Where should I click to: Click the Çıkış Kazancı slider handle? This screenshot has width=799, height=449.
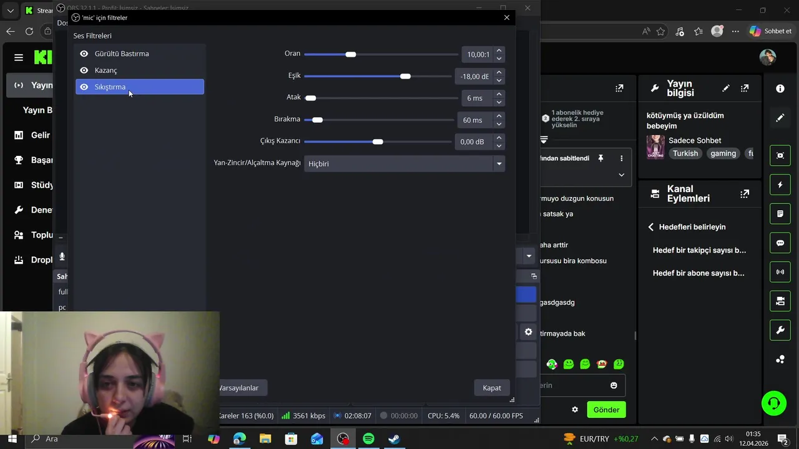point(378,142)
